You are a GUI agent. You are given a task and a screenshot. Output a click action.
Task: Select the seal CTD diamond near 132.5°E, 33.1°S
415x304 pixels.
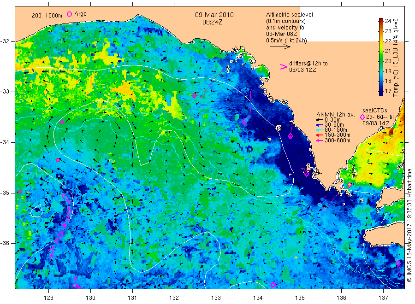click(194, 96)
